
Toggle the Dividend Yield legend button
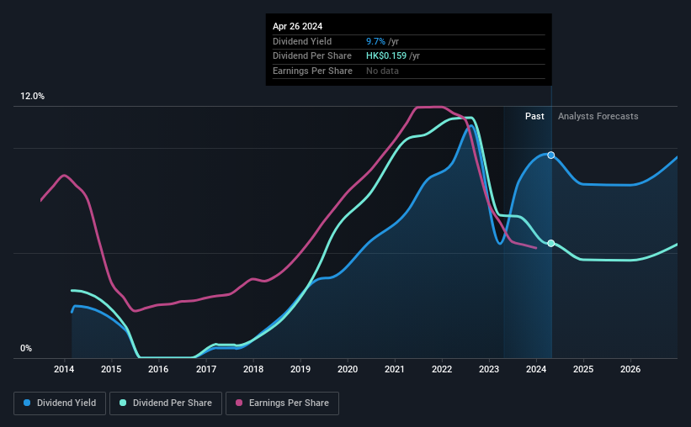point(60,403)
